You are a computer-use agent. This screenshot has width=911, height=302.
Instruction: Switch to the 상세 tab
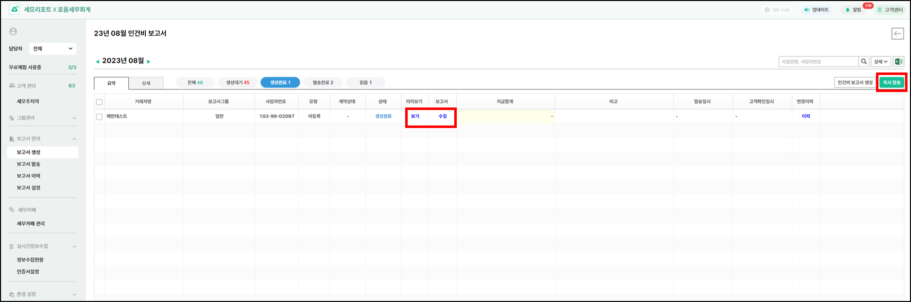coord(146,83)
